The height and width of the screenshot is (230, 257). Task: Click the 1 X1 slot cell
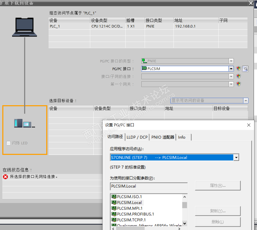click(135, 26)
